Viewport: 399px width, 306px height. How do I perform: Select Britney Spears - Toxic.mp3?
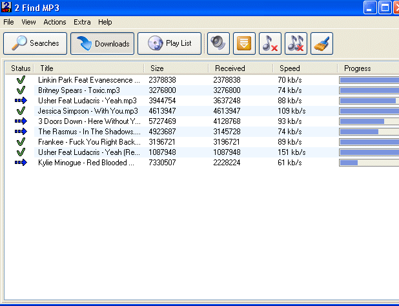tap(79, 90)
